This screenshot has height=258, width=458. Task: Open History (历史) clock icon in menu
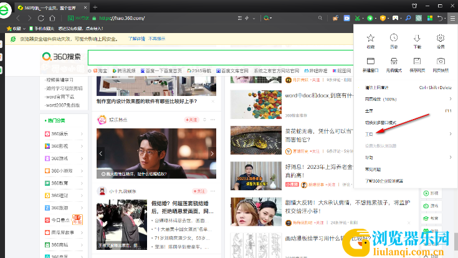(394, 37)
